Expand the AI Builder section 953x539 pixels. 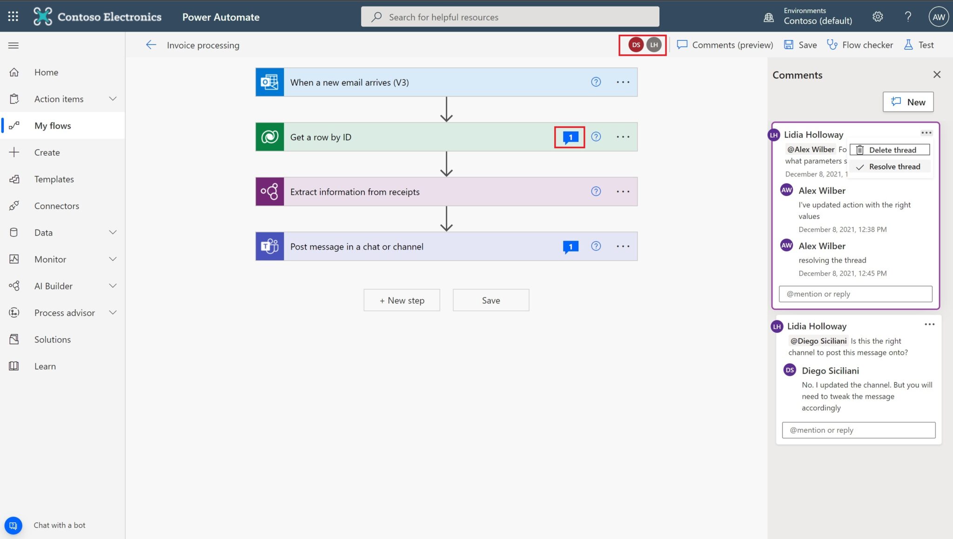click(113, 286)
